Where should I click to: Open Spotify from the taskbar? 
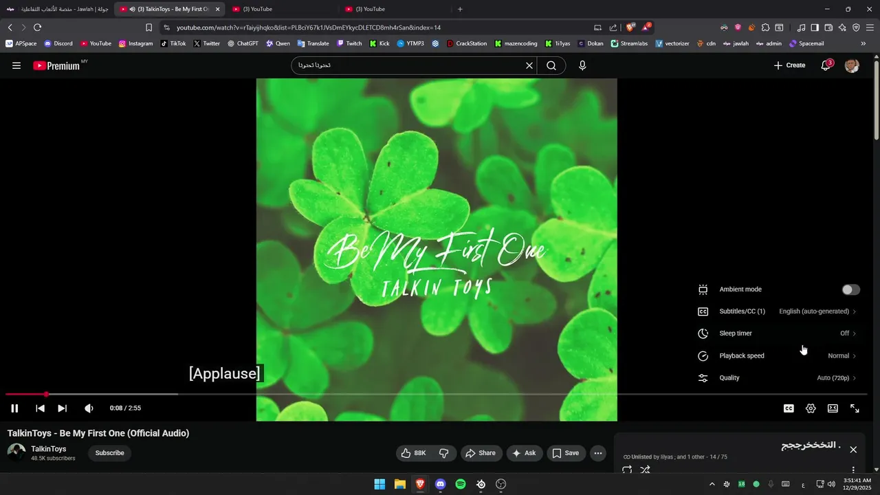coord(461,485)
